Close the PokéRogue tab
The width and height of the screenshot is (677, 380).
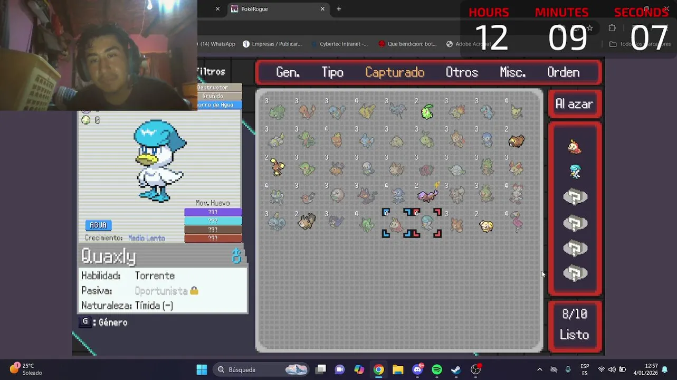click(322, 9)
